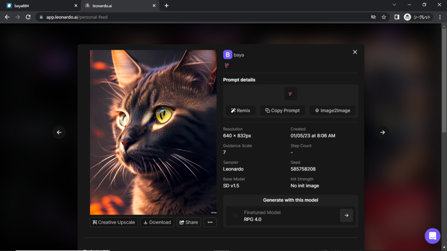Screen dimensions: 447x251
Task: Close the image details modal
Action: (355, 52)
